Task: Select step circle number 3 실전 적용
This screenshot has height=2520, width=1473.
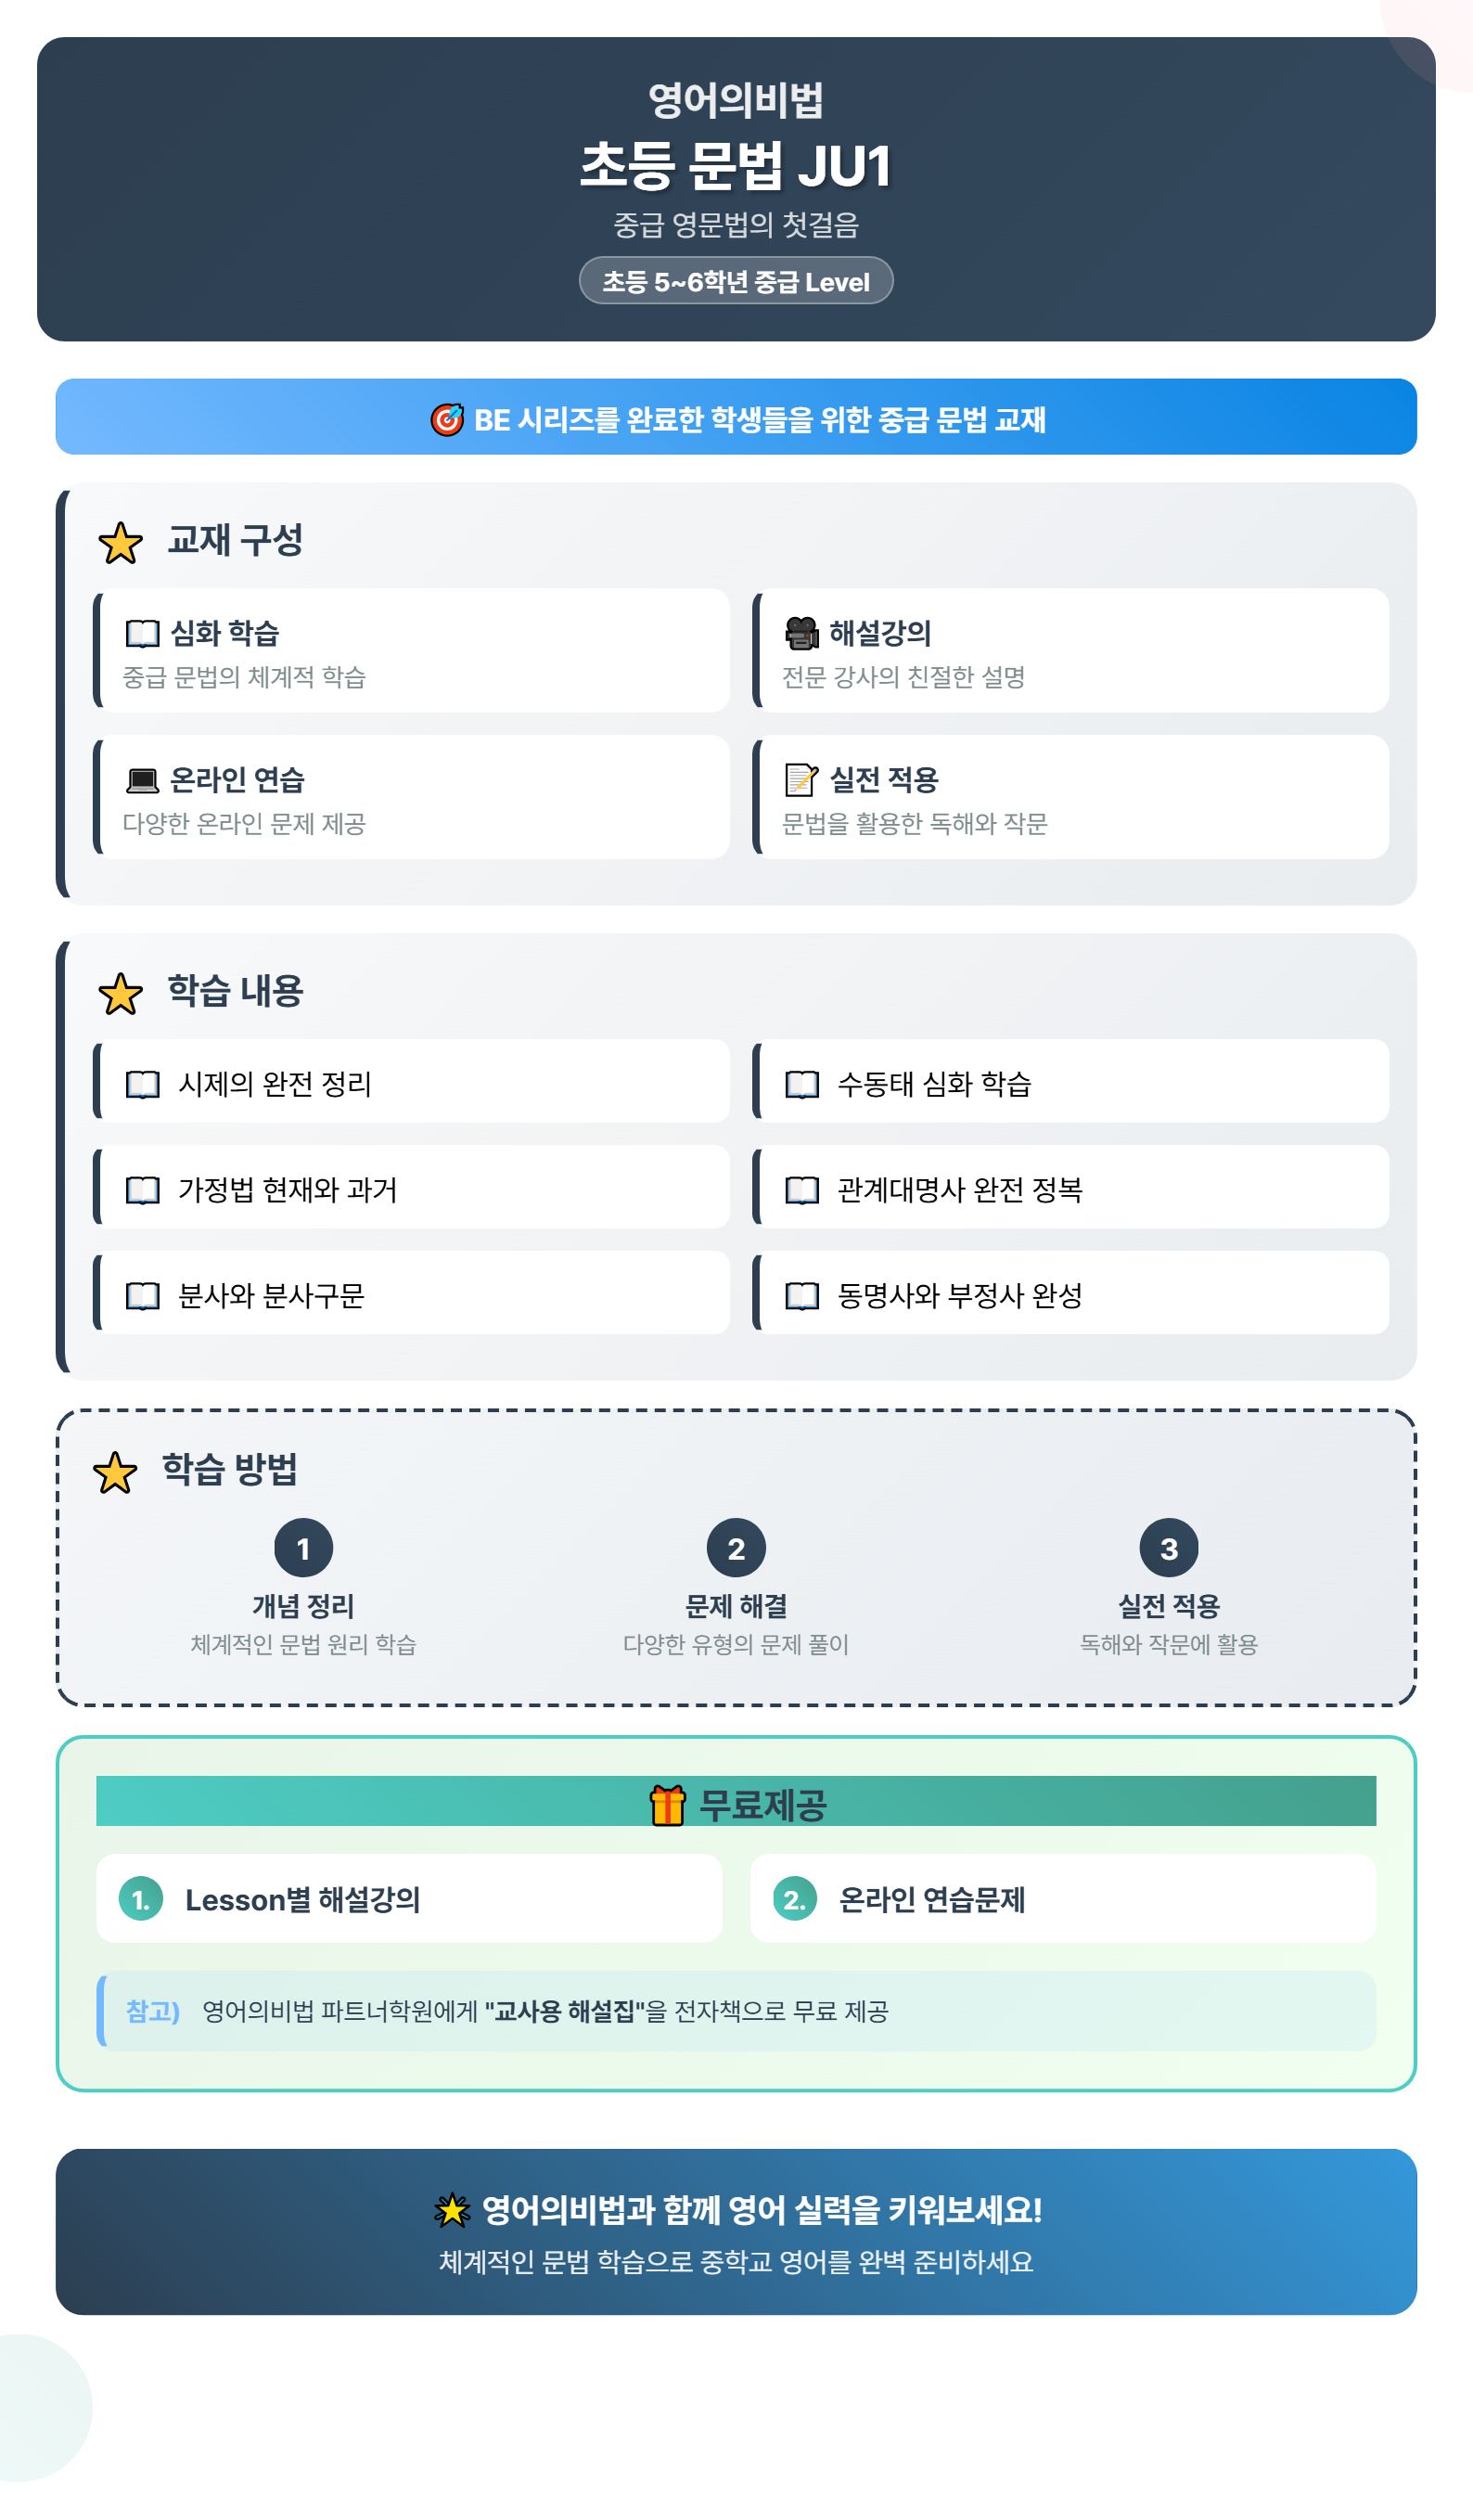Action: [x=1169, y=1548]
